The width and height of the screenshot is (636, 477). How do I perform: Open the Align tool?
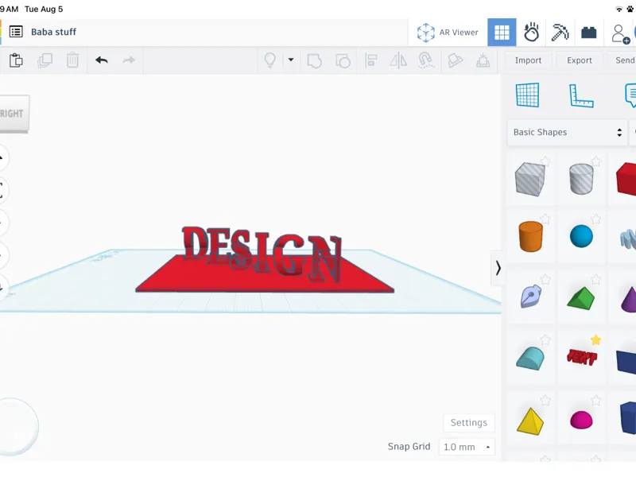pyautogui.click(x=370, y=60)
